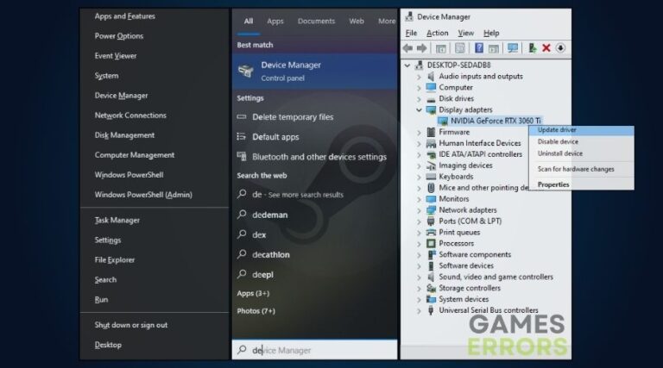
Task: Click the red X uninstall device icon
Action: pyautogui.click(x=546, y=48)
